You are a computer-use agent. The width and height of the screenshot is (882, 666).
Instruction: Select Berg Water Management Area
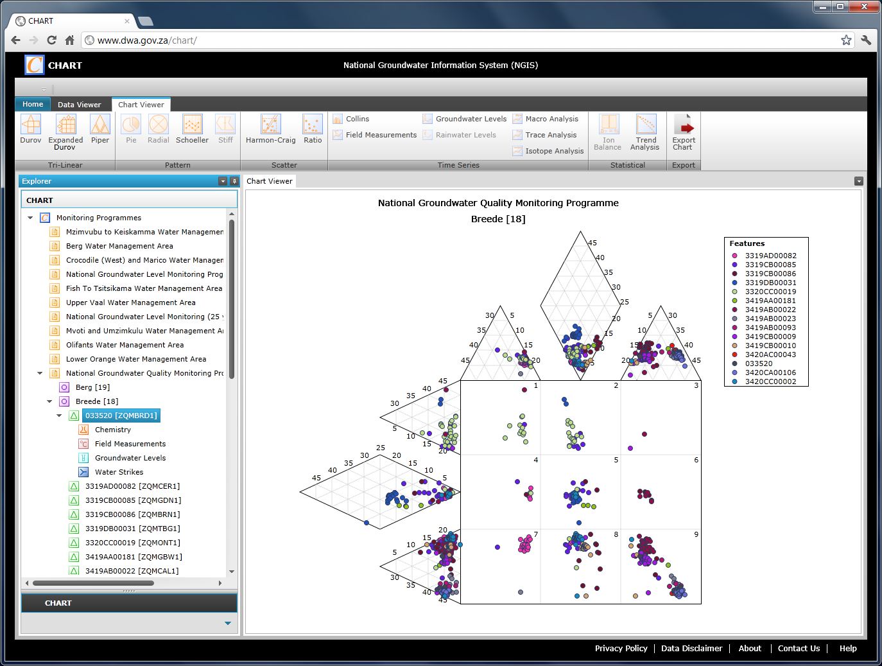point(119,246)
